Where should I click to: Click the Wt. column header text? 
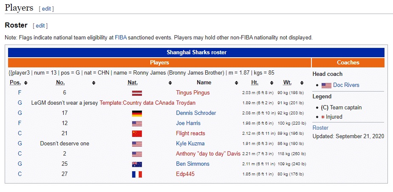point(287,83)
